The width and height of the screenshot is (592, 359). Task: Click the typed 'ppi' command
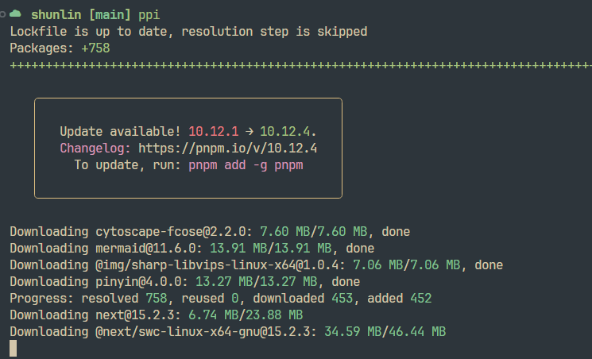[x=149, y=15]
